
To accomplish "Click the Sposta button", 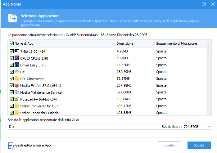I will click(x=199, y=145).
